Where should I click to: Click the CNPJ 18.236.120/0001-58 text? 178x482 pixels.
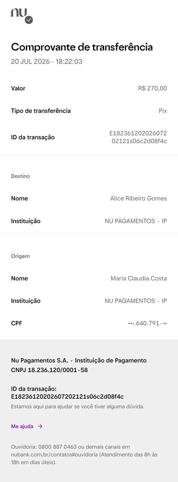[x=49, y=370]
